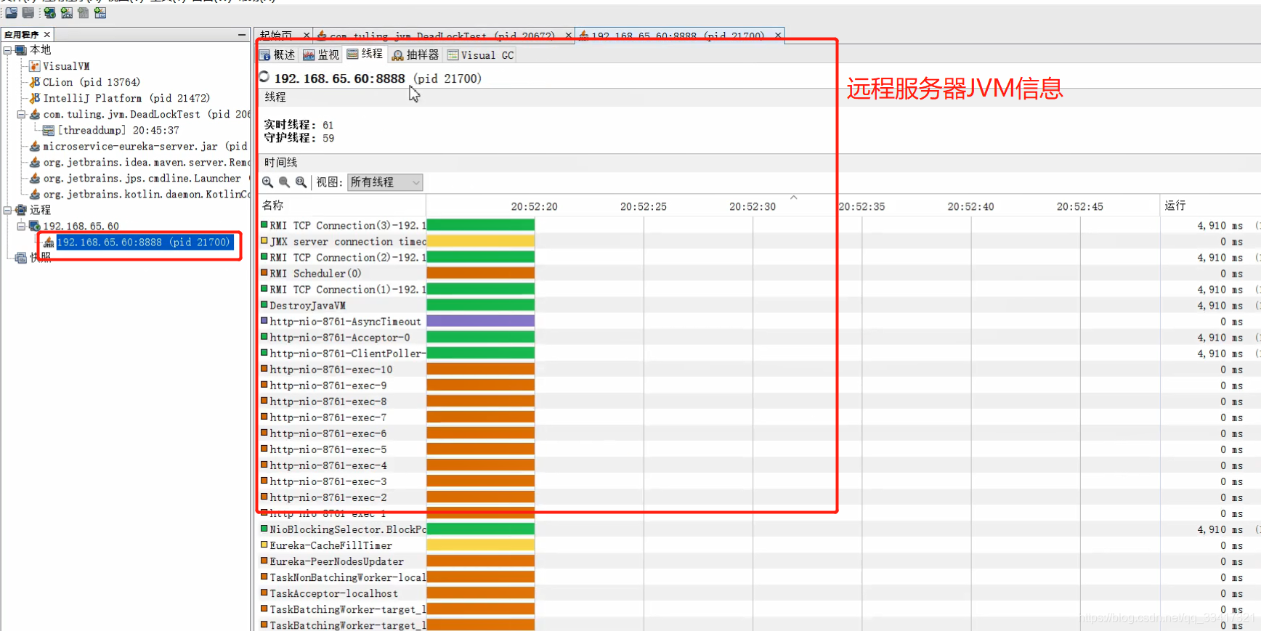
Task: Click the JMX connection icon for pid 21700
Action: [x=49, y=242]
